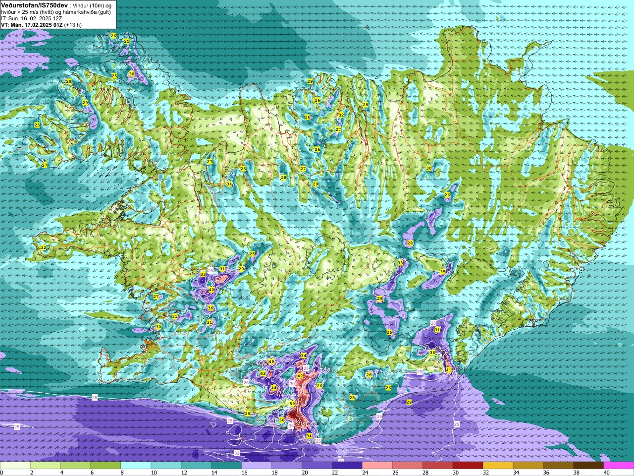Screen dimensions: 634x476
Task: Click the dark indigo 22–24 m/s legend swatch
Action: [x=348, y=466]
